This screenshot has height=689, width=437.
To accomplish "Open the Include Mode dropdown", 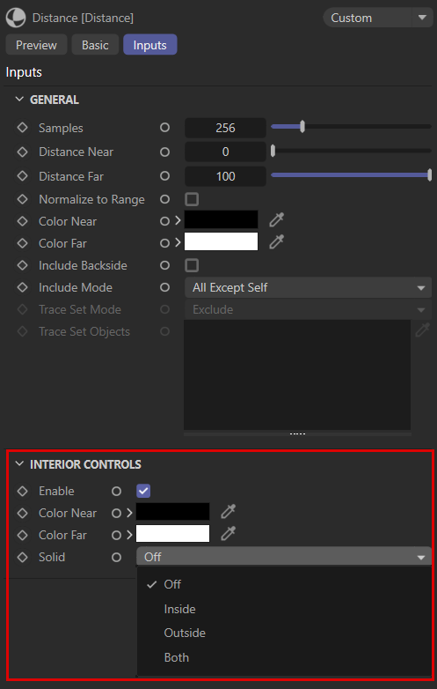I will point(308,288).
